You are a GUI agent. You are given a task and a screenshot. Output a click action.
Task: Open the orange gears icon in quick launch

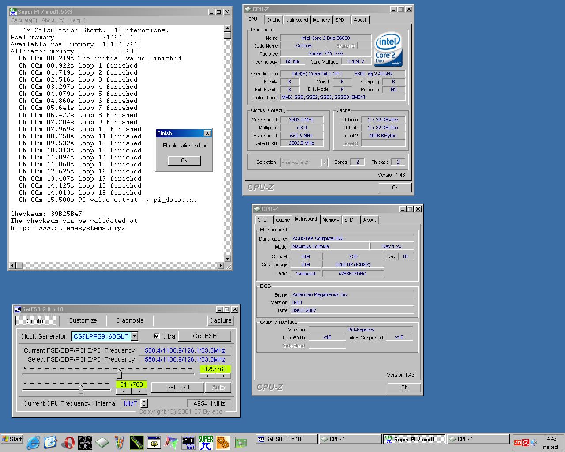coord(223,442)
